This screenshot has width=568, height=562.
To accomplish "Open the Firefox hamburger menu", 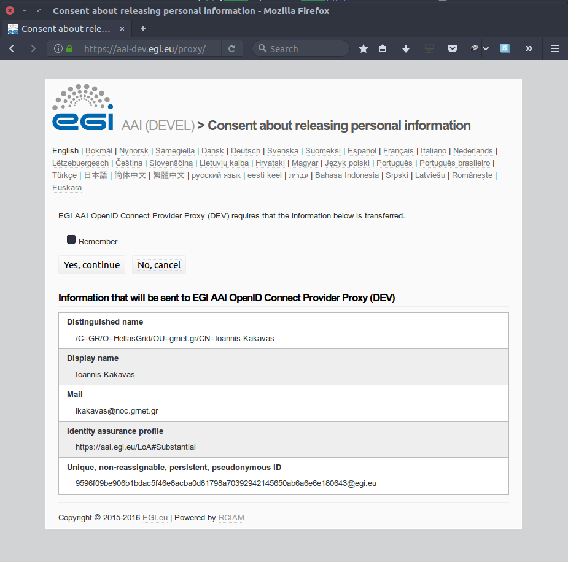I will [x=555, y=49].
